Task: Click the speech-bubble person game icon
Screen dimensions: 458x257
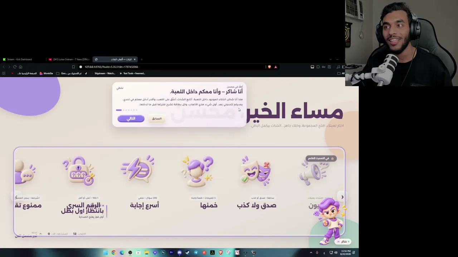Action: (25, 172)
